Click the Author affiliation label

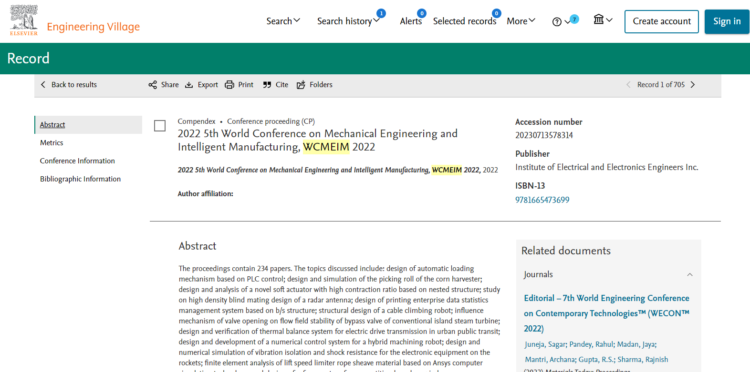tap(206, 194)
